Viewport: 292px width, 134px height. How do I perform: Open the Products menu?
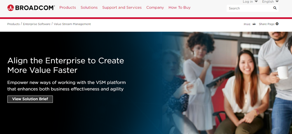click(68, 8)
